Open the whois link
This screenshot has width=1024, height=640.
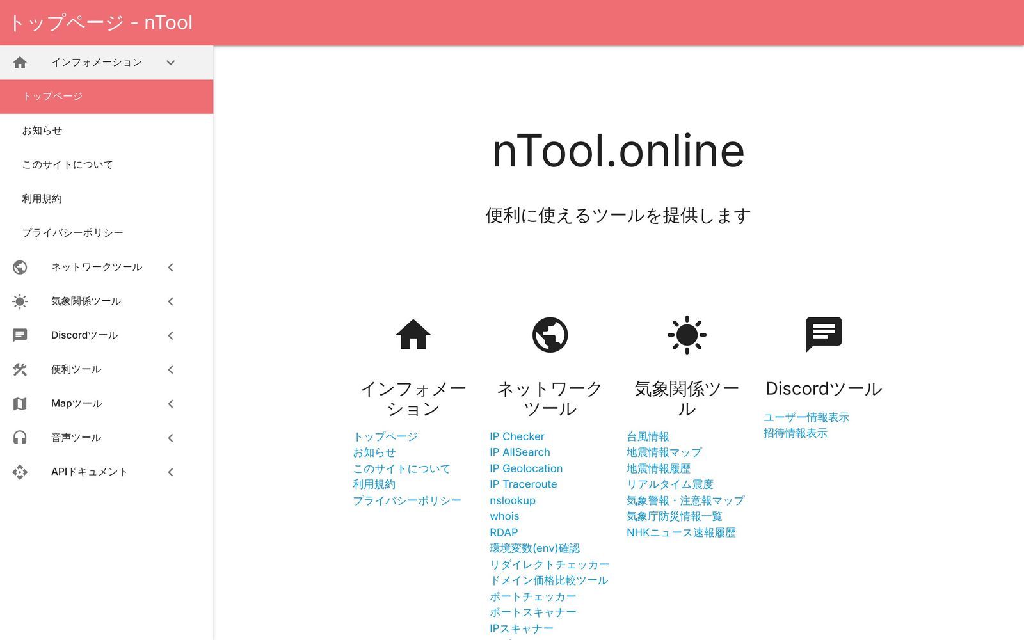(x=504, y=516)
